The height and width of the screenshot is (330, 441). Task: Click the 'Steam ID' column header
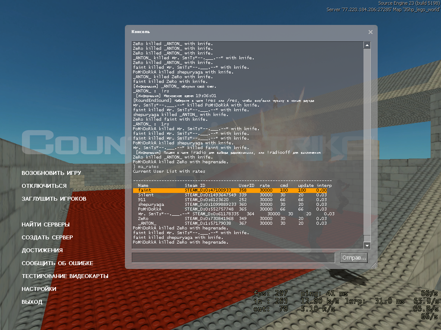click(195, 186)
